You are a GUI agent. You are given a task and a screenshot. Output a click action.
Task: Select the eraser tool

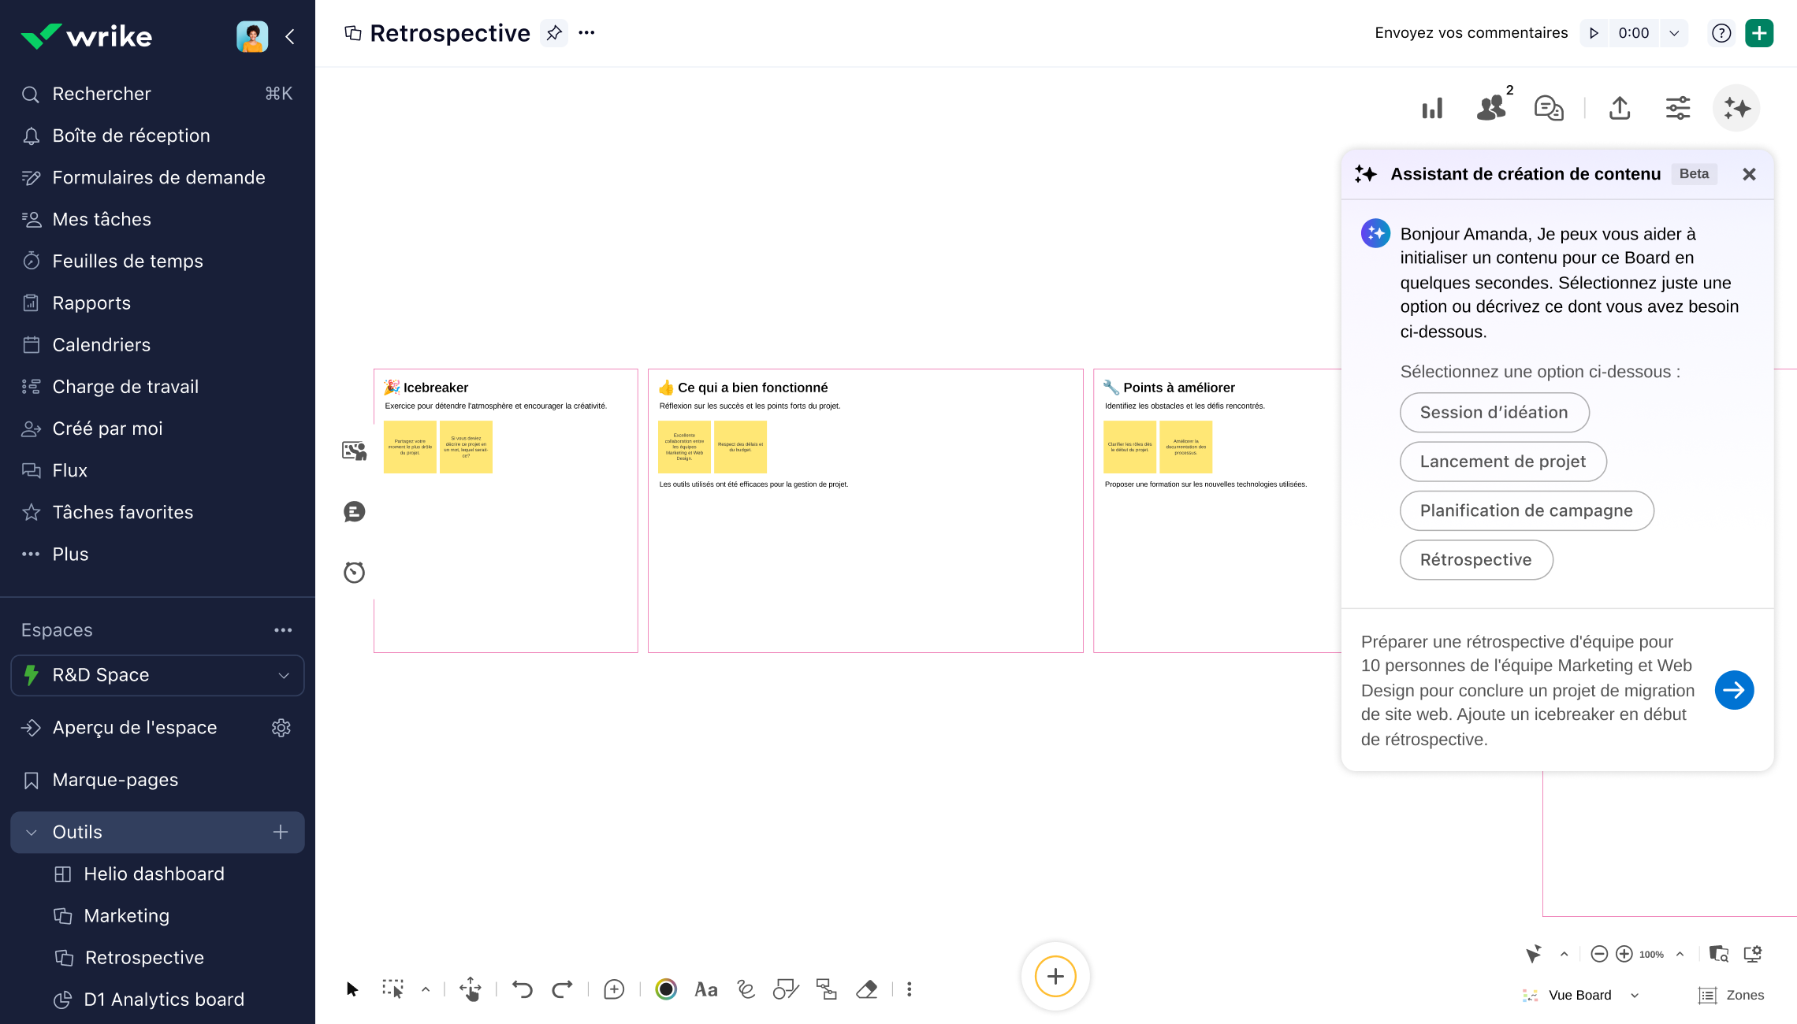click(867, 989)
